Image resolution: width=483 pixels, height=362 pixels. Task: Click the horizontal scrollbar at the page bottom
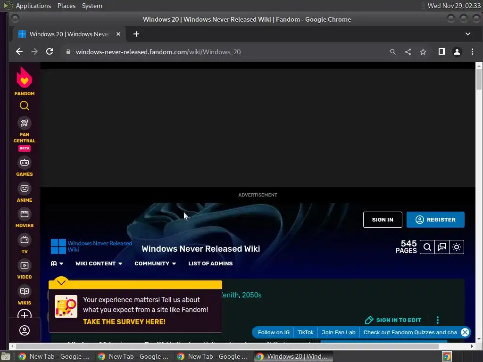227,346
